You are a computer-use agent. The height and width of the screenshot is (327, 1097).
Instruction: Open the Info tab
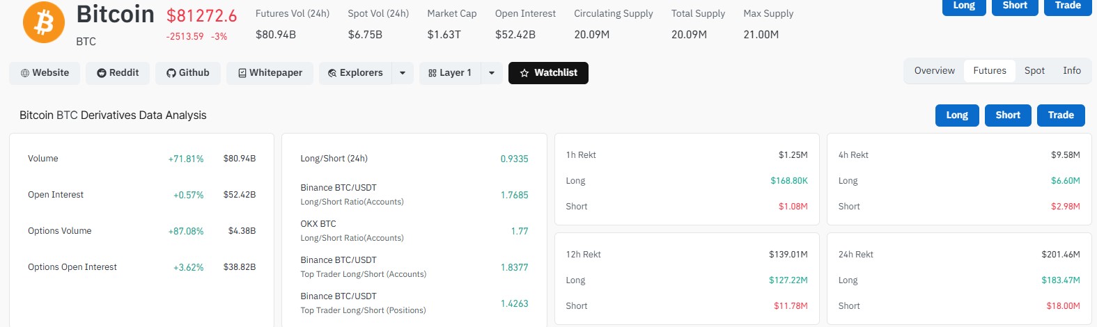tap(1072, 71)
